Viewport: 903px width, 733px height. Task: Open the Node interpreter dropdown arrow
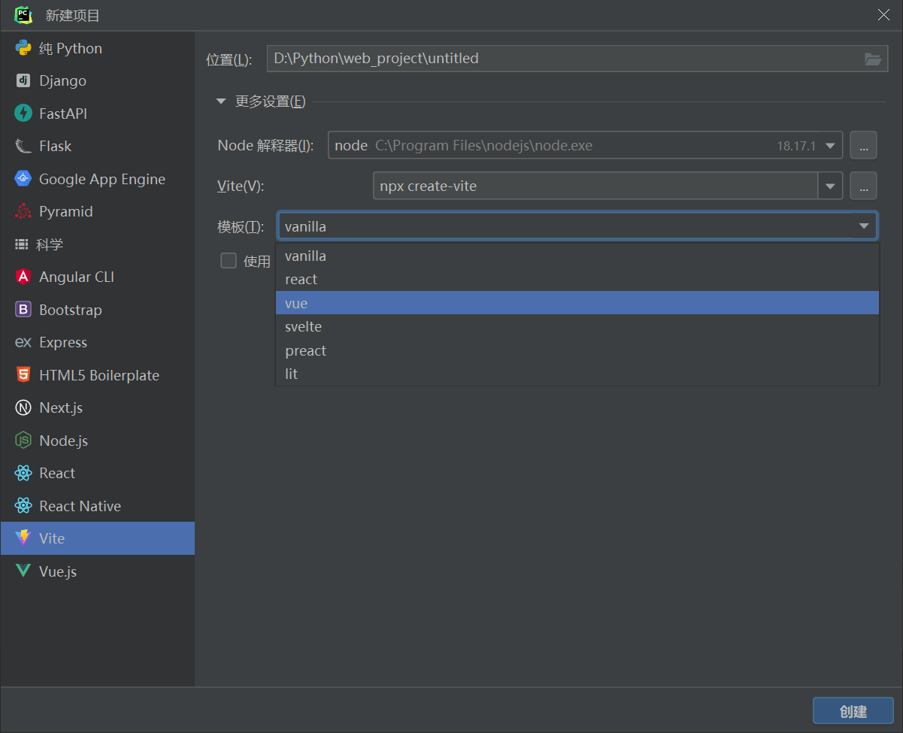pos(831,146)
